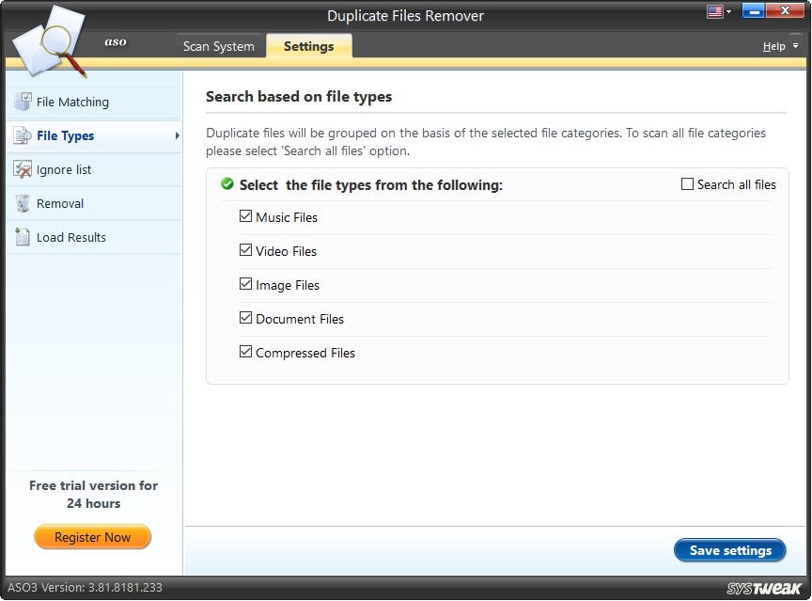Enable the Search all files option

click(x=689, y=184)
